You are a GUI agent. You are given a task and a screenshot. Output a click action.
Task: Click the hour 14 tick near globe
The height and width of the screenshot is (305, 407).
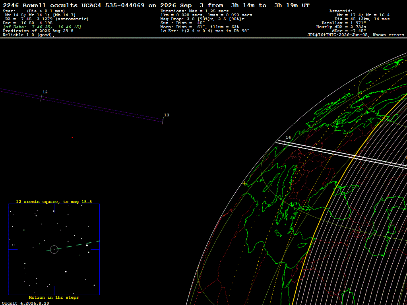pos(285,143)
